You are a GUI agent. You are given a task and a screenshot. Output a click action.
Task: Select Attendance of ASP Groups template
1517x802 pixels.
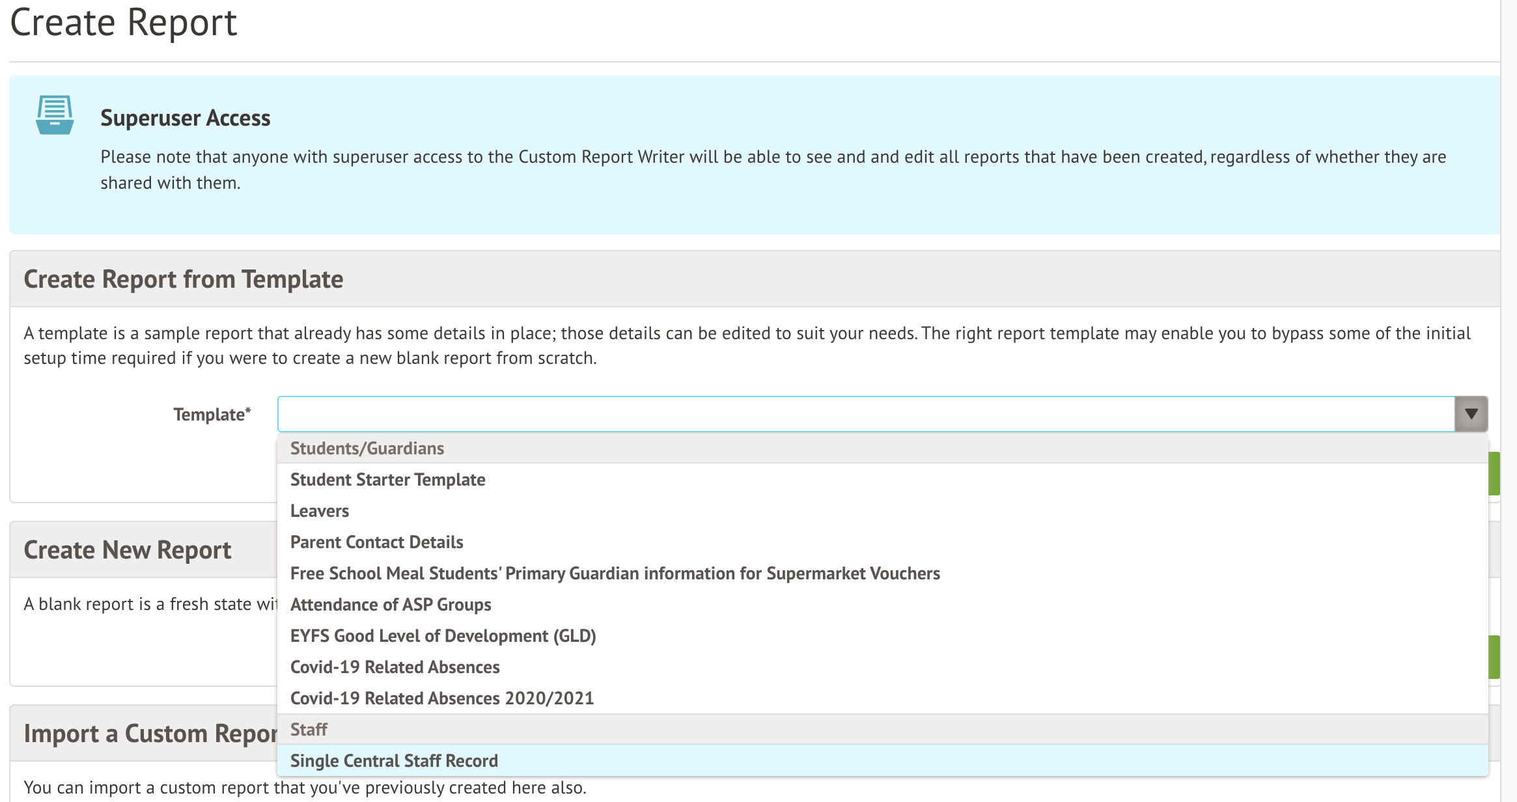tap(391, 605)
